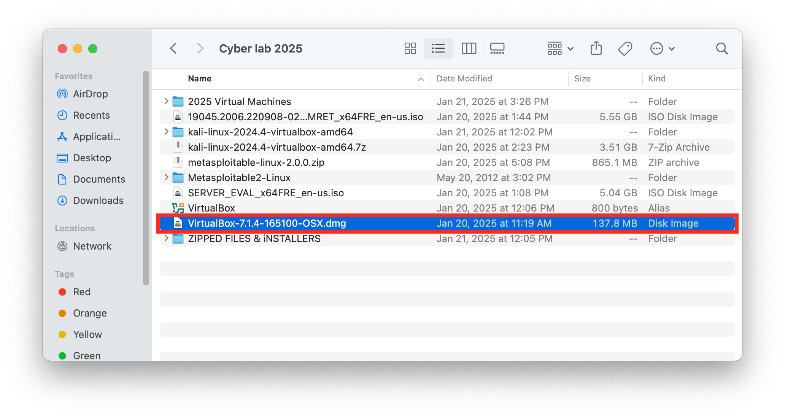785x417 pixels.
Task: Select the 2025 Virtual Machines folder icon
Action: [178, 102]
